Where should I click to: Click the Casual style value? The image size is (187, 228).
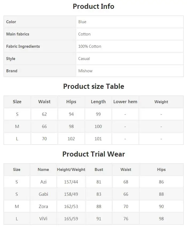(84, 59)
